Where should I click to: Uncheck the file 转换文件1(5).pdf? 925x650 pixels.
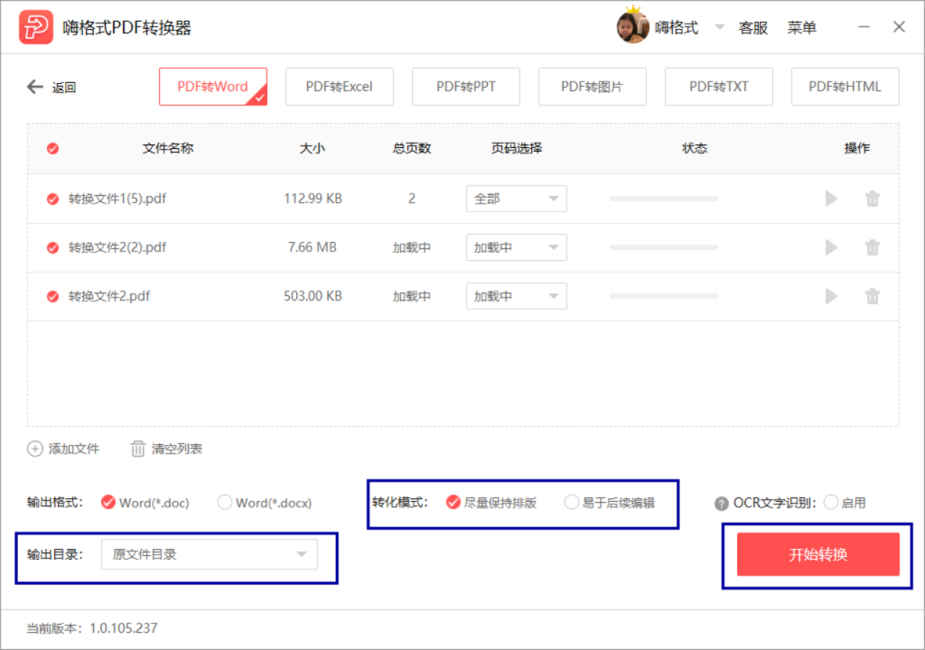[52, 200]
